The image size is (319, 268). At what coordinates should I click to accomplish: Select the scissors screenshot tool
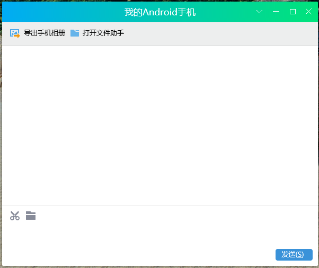15,216
